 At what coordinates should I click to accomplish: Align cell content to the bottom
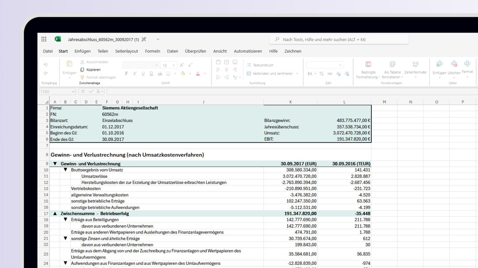coord(235,62)
